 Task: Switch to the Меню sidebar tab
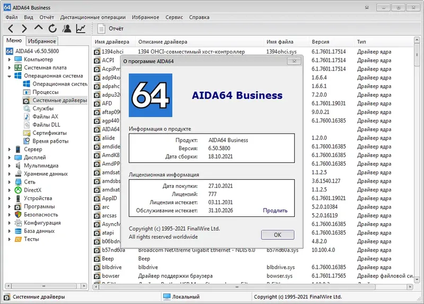[x=14, y=40]
